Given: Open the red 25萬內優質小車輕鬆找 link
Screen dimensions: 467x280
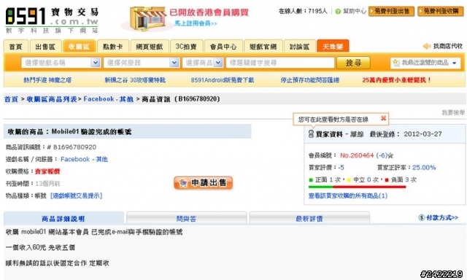Looking at the screenshot, I should click(x=397, y=80).
